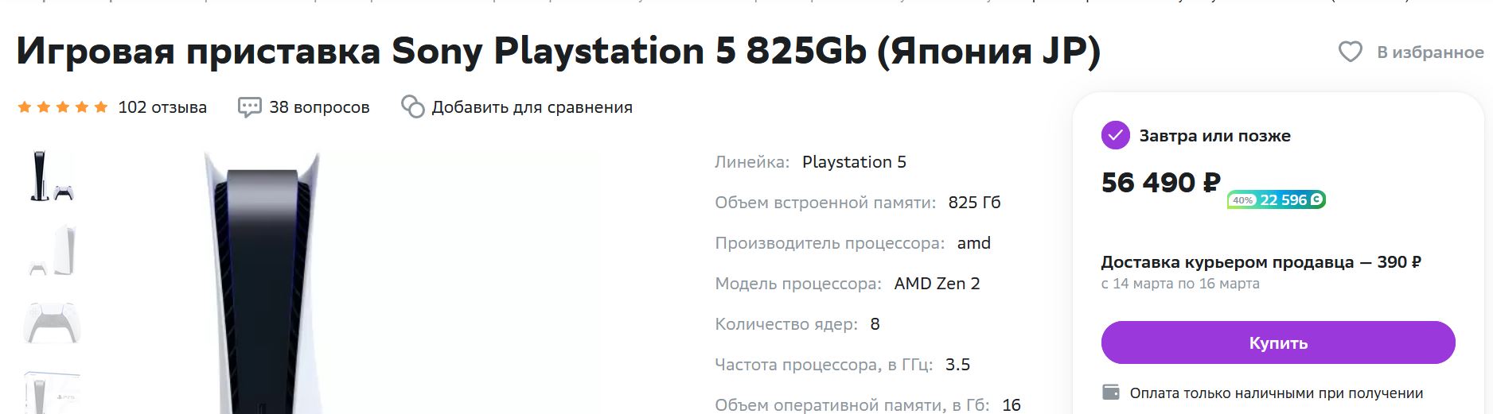Click the "AMD Zen 2" processor model value

pyautogui.click(x=937, y=284)
